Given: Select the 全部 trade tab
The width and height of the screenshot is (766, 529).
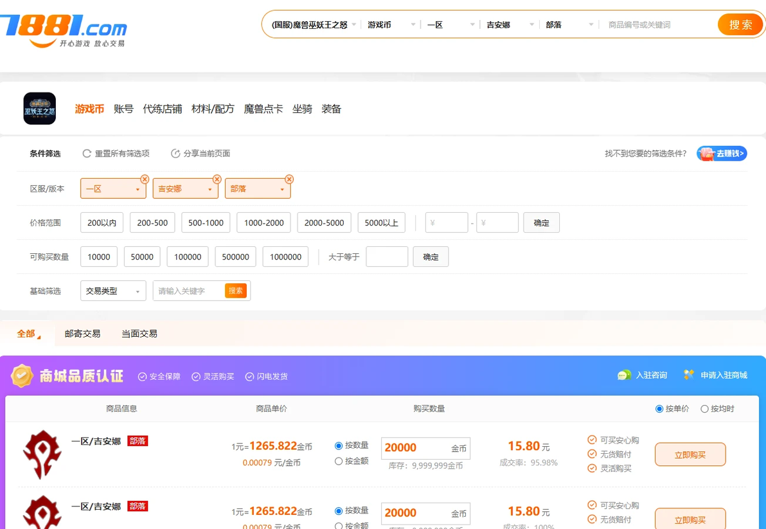Looking at the screenshot, I should (27, 334).
